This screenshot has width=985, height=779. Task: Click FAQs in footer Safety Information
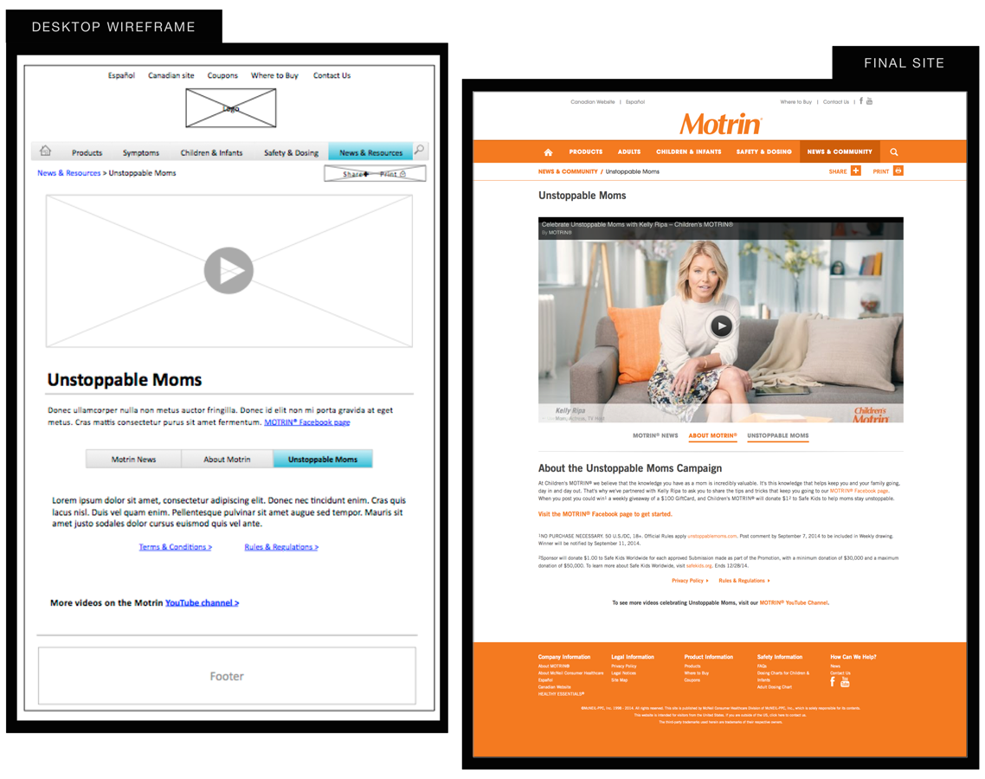(762, 666)
